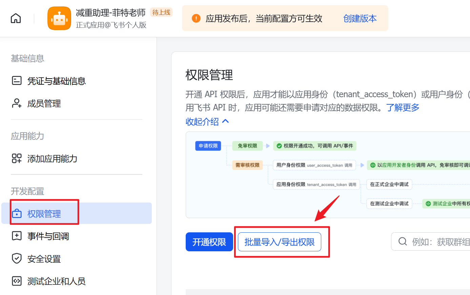Focus the permission search input field
Viewport: 470px width, 295px height.
(x=430, y=241)
